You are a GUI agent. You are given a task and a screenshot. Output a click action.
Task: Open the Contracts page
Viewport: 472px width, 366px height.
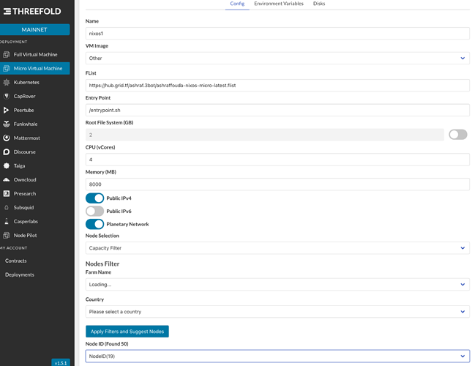point(15,261)
